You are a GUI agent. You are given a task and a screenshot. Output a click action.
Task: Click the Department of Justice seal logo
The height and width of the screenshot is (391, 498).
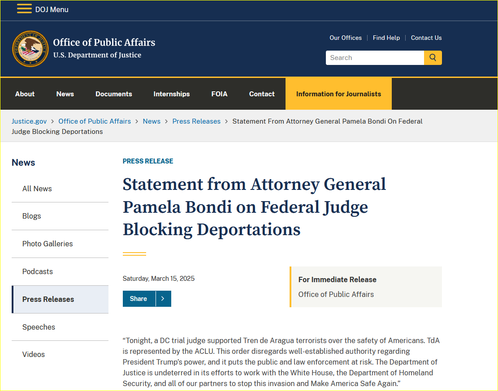(30, 49)
